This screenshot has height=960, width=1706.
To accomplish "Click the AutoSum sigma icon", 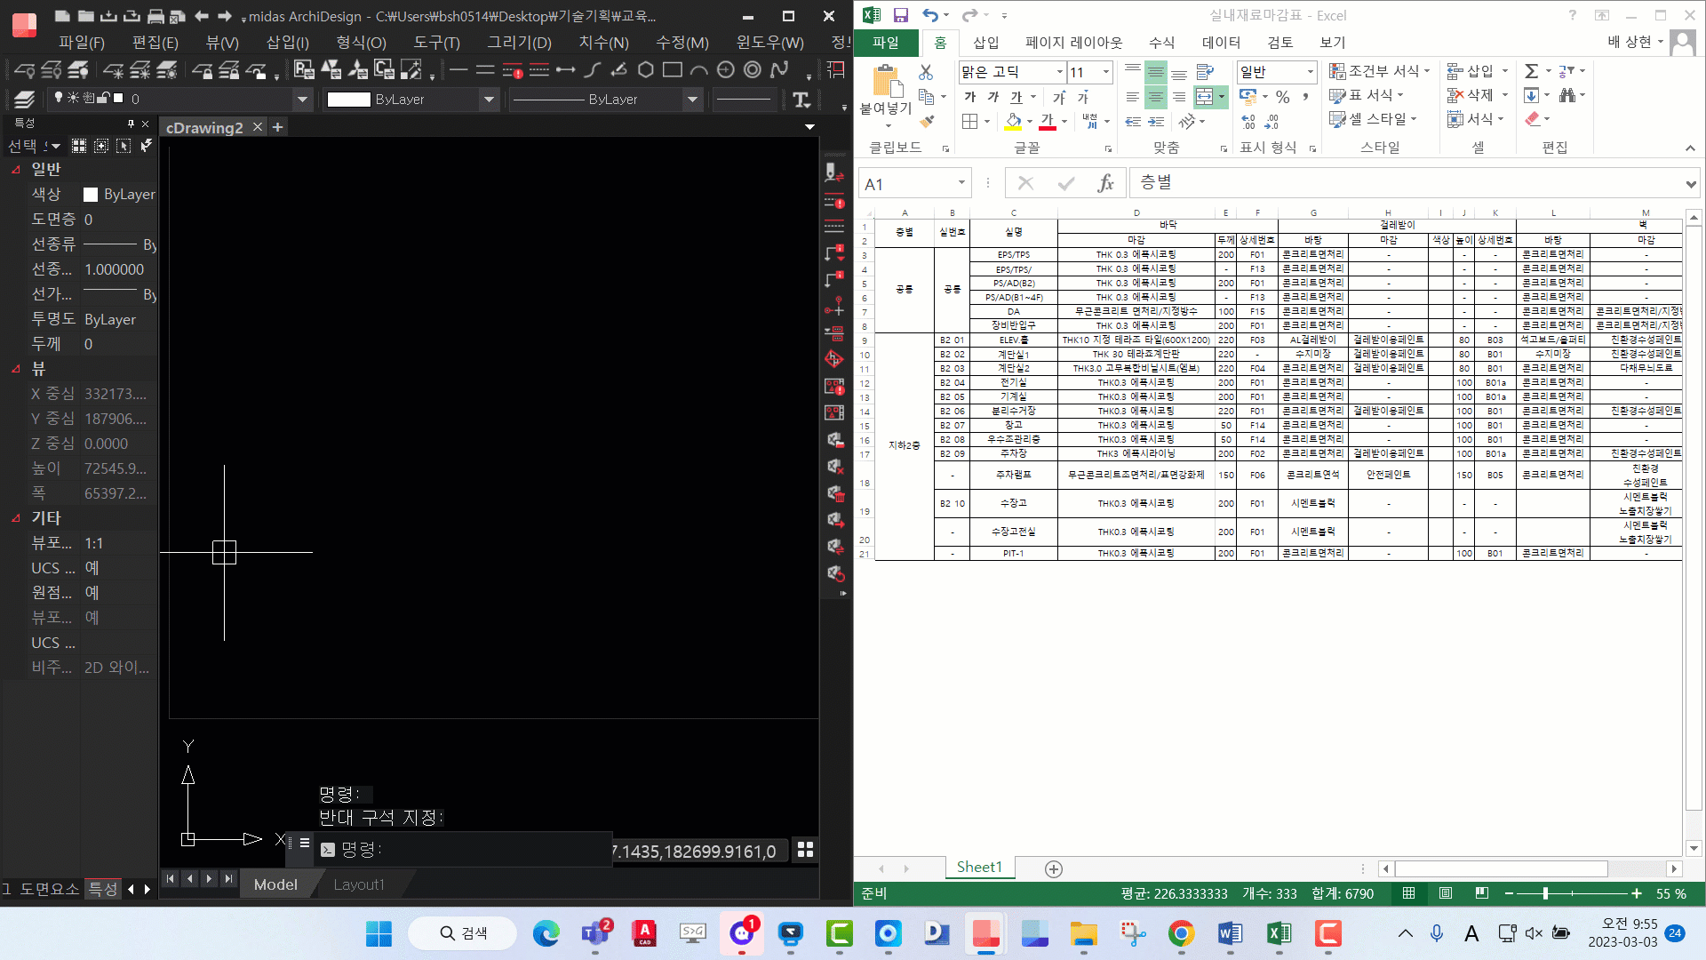I will pos(1531,71).
